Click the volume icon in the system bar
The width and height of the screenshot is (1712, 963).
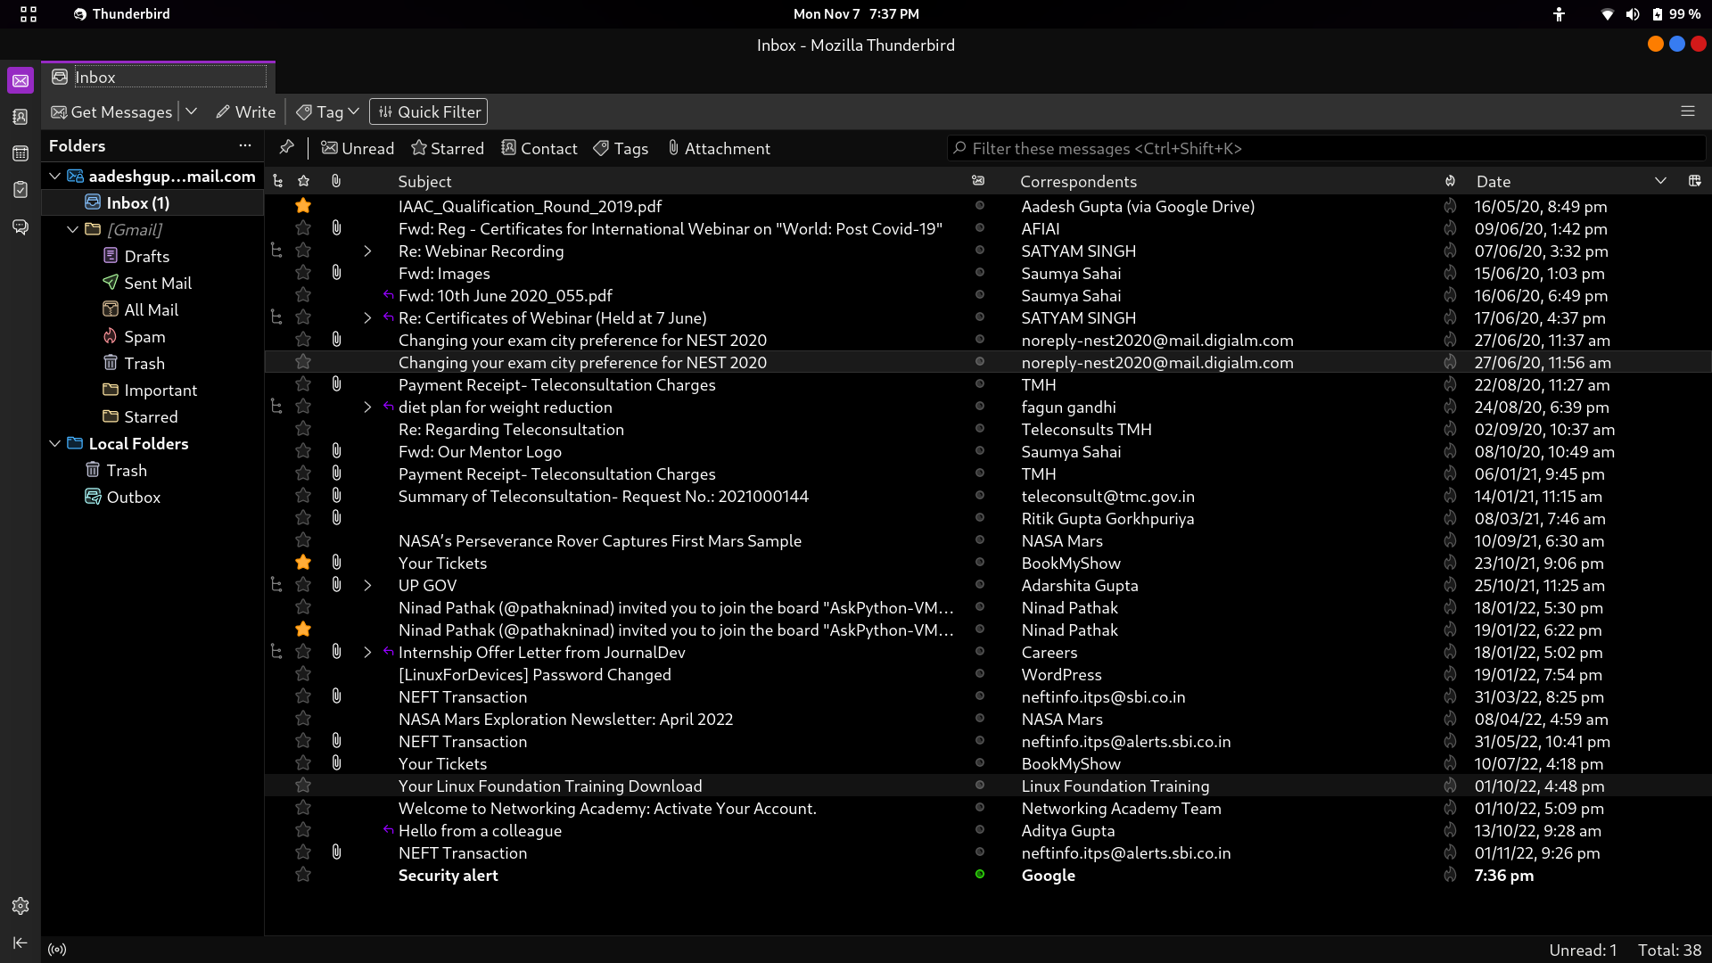point(1632,13)
